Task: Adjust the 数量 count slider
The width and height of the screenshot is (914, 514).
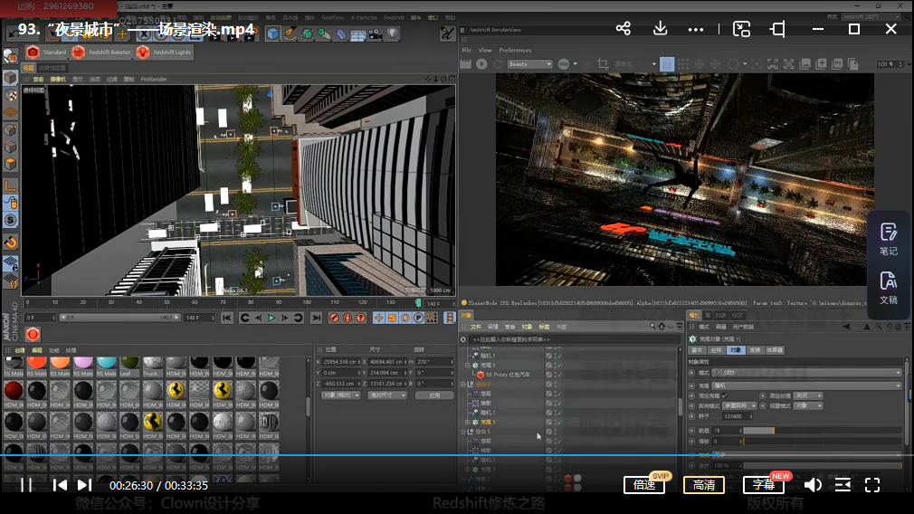Action: (x=823, y=431)
